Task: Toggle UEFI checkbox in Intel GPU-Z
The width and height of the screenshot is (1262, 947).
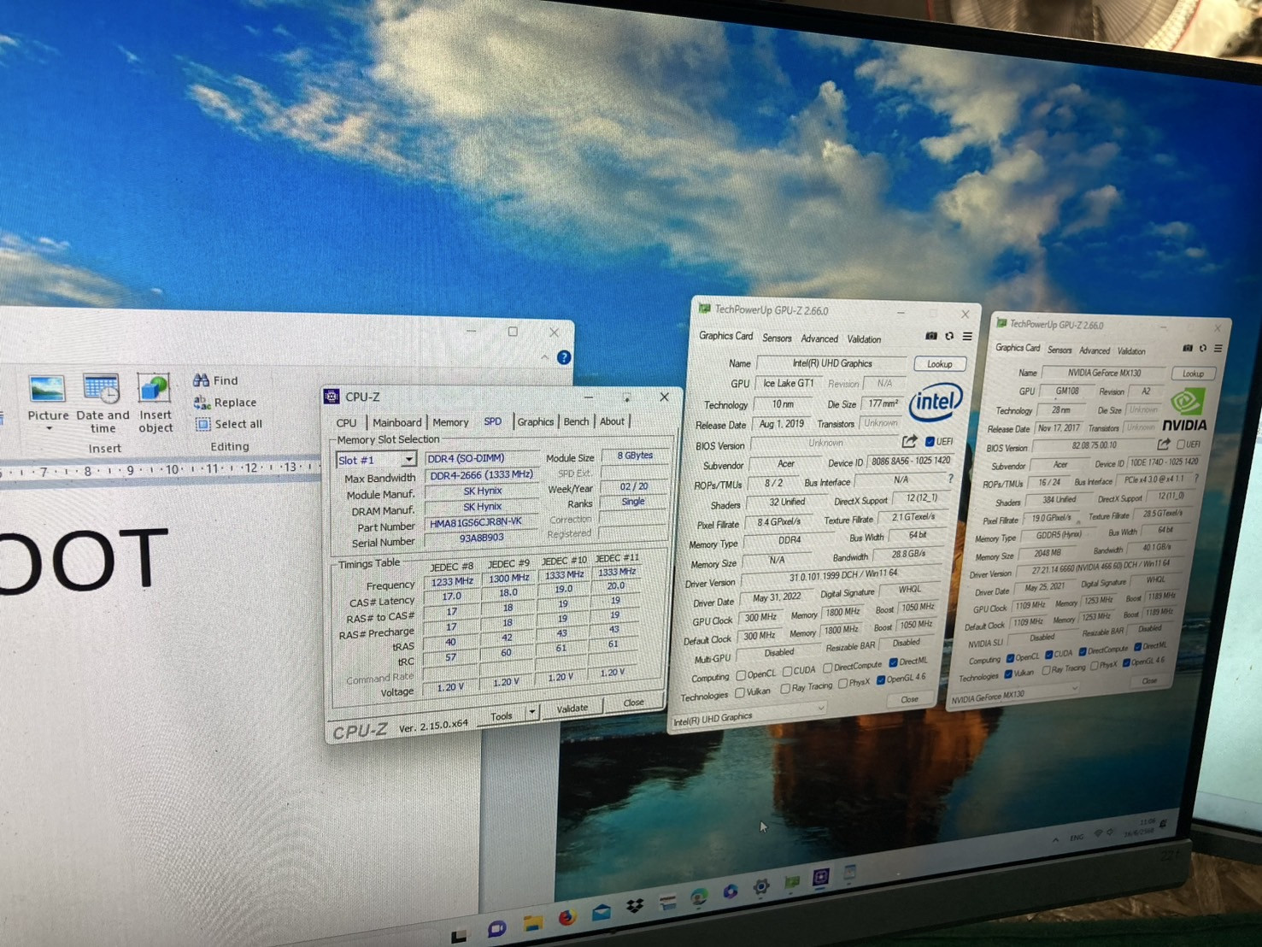Action: pyautogui.click(x=930, y=442)
